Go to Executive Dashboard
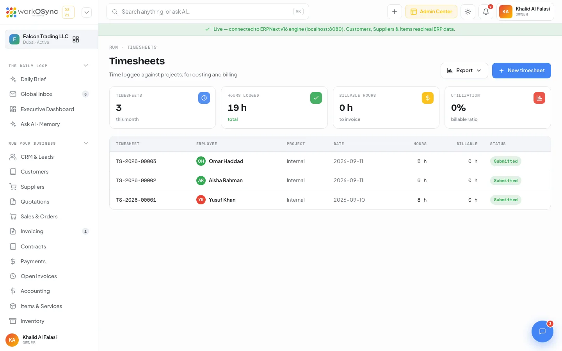The height and width of the screenshot is (351, 562). point(49,109)
